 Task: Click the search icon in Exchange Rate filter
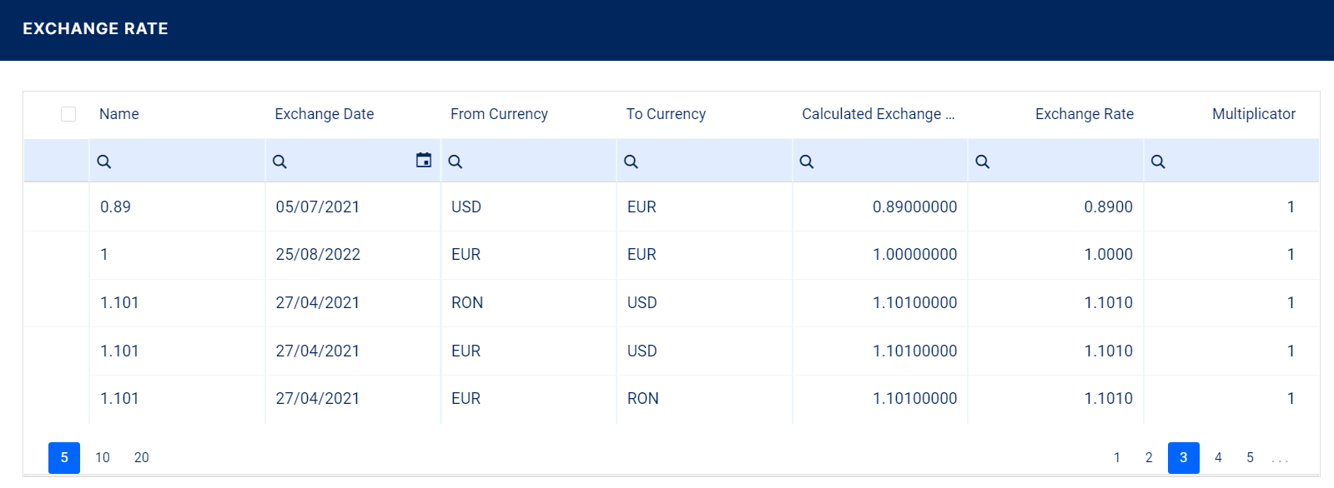[983, 161]
